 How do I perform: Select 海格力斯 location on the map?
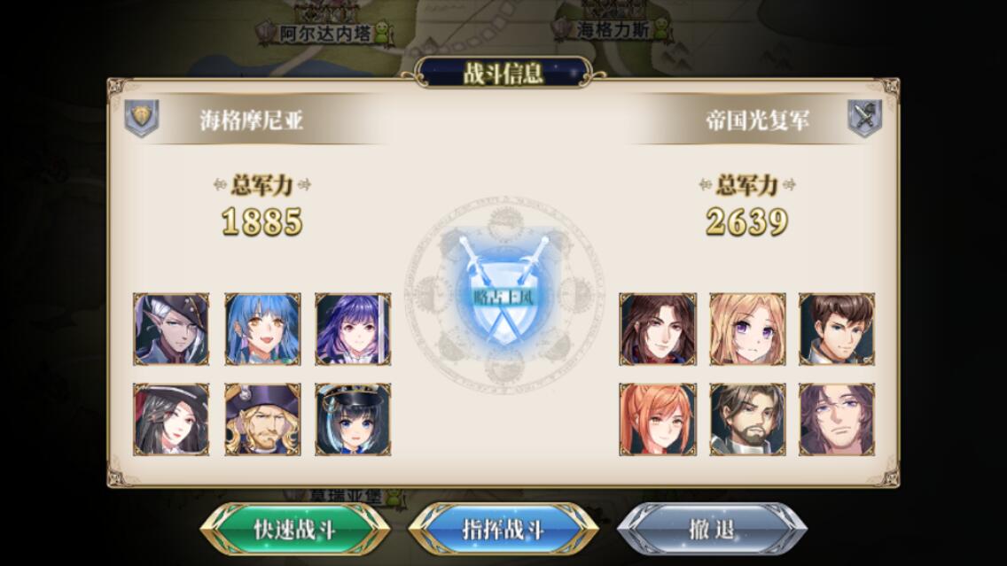click(613, 29)
